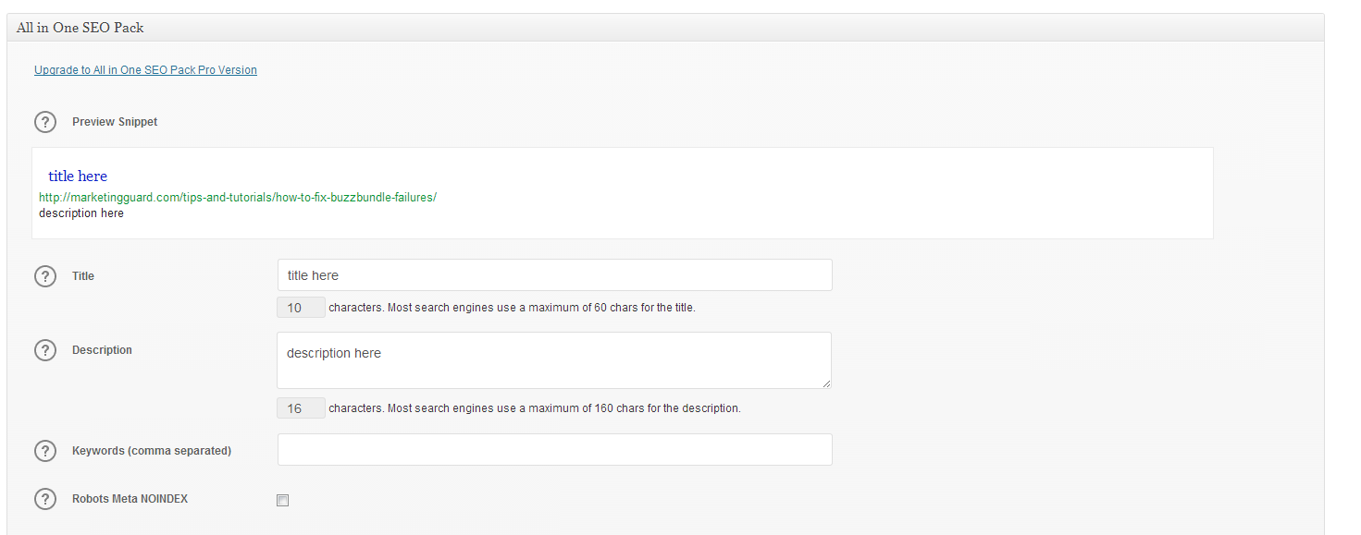Click into the Title text field
This screenshot has height=535, width=1361.
coord(554,275)
